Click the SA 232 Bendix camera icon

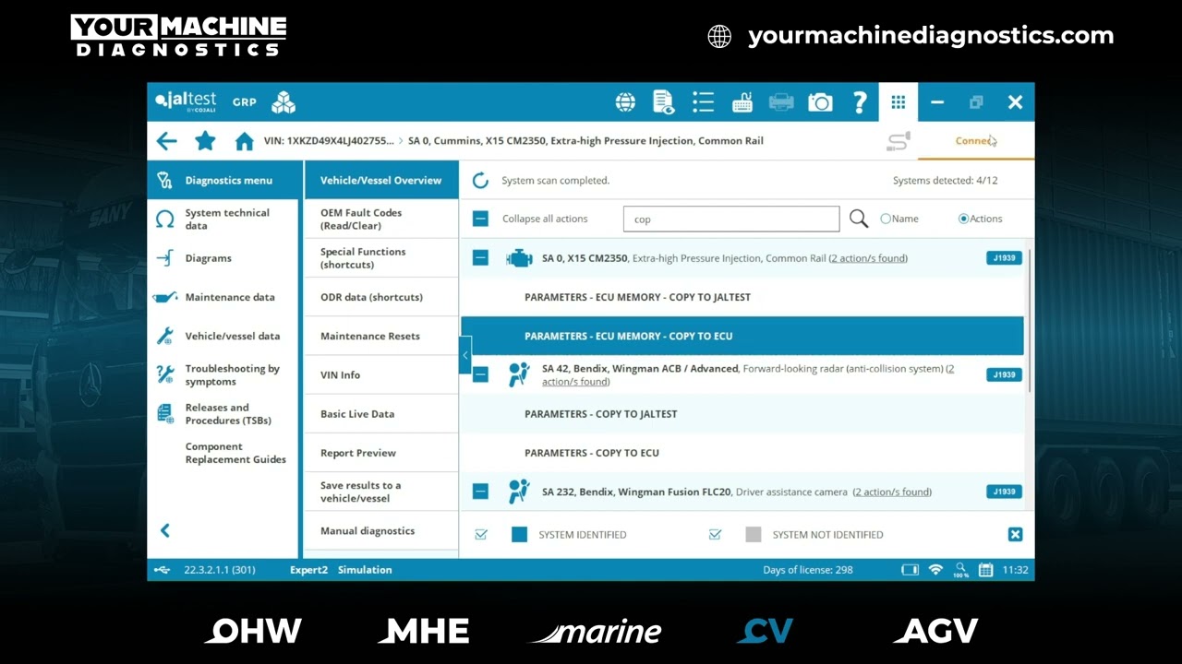pos(519,492)
